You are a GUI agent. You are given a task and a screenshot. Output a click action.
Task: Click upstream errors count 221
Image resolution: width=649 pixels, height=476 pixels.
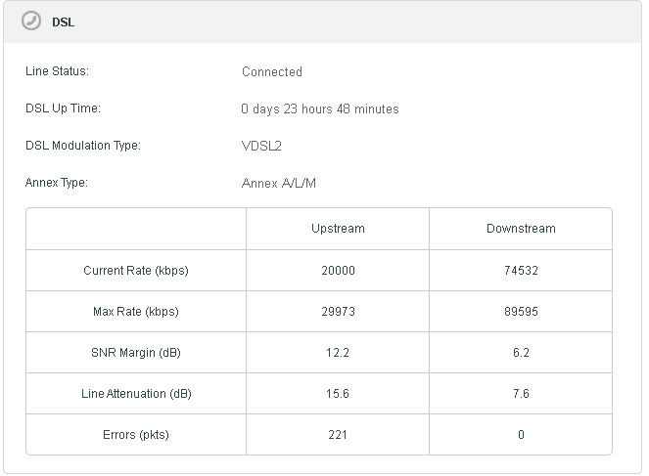coord(338,435)
